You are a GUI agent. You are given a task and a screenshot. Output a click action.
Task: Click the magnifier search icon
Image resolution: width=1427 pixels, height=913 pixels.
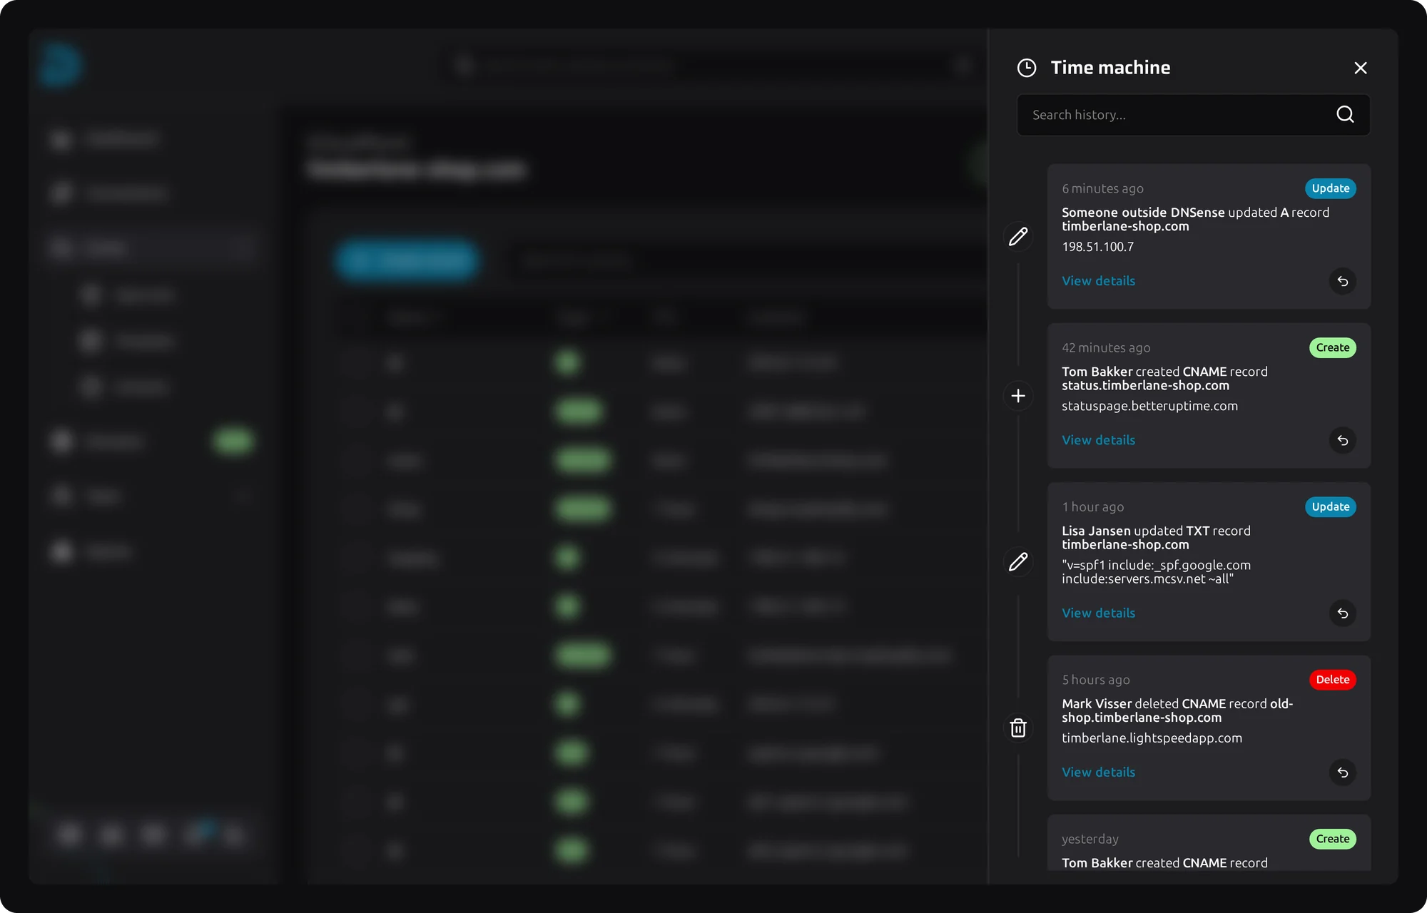(1345, 115)
